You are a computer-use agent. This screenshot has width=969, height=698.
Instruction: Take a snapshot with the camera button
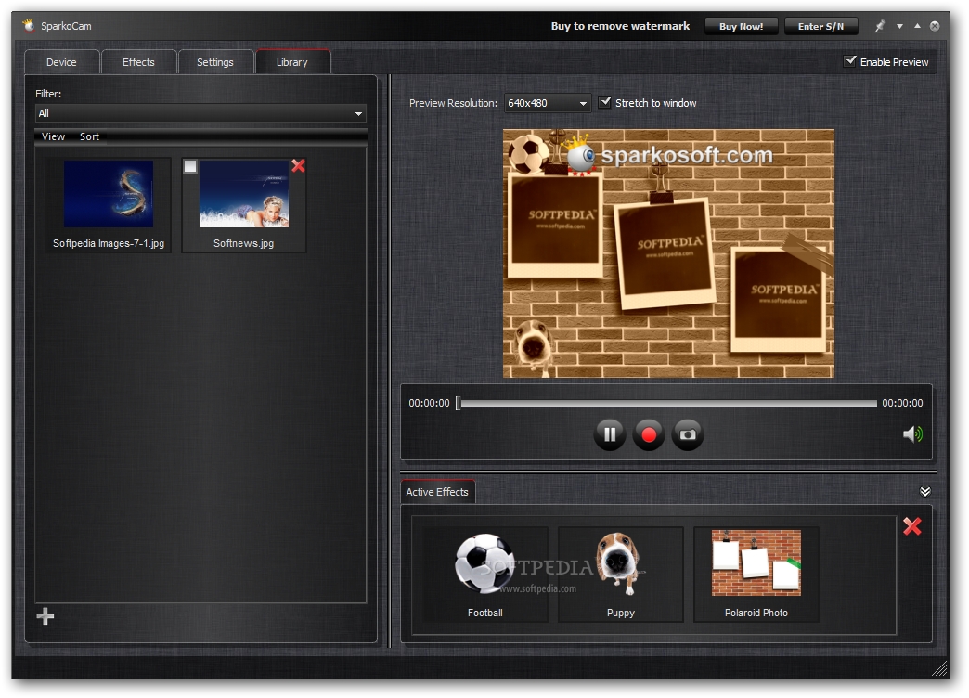coord(687,434)
